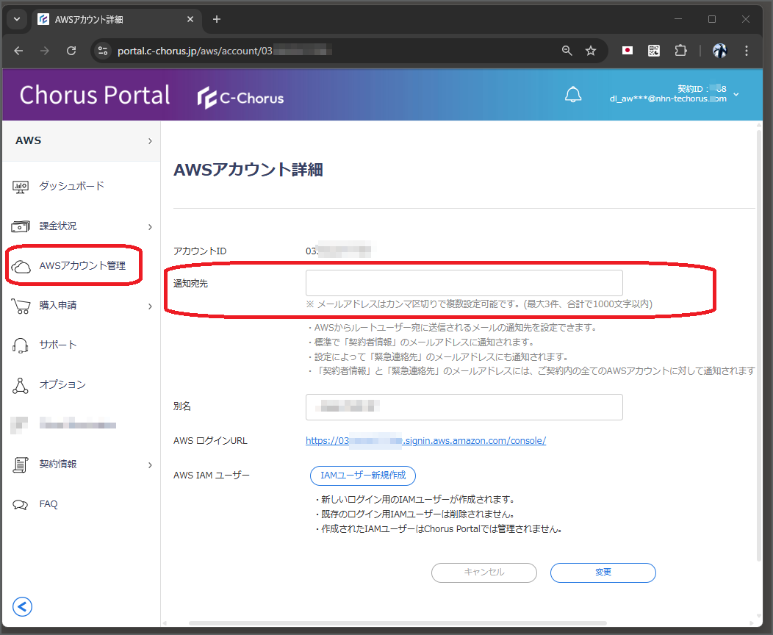Click the FAQ chat bubble icon

click(x=21, y=505)
